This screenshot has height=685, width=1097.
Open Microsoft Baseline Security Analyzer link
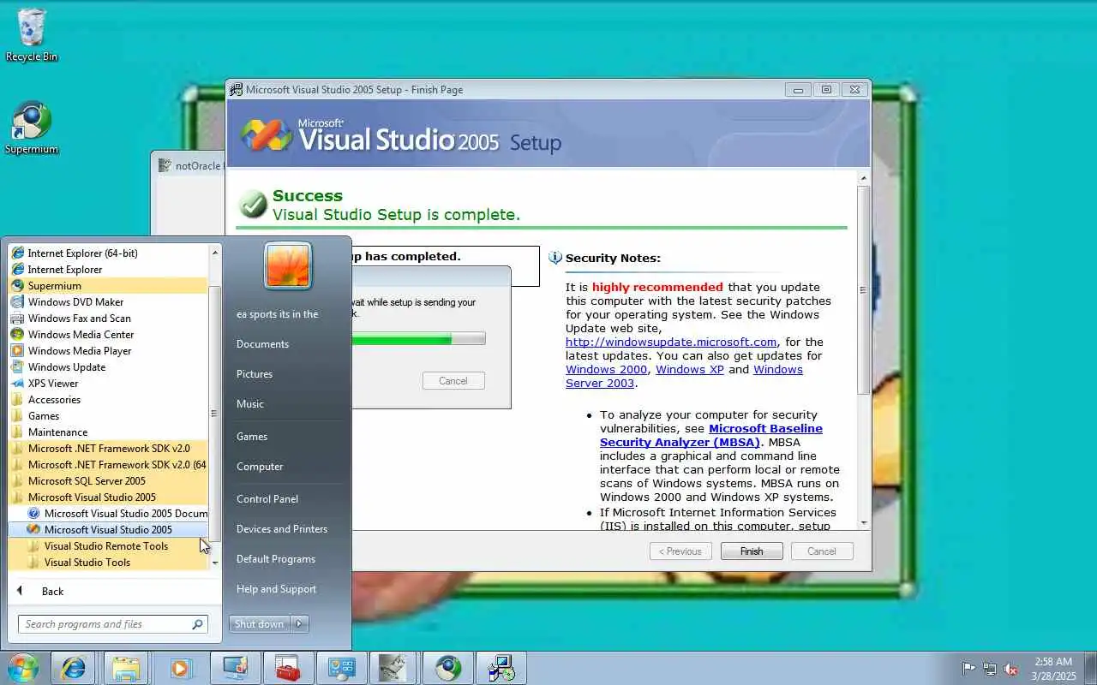coord(711,435)
